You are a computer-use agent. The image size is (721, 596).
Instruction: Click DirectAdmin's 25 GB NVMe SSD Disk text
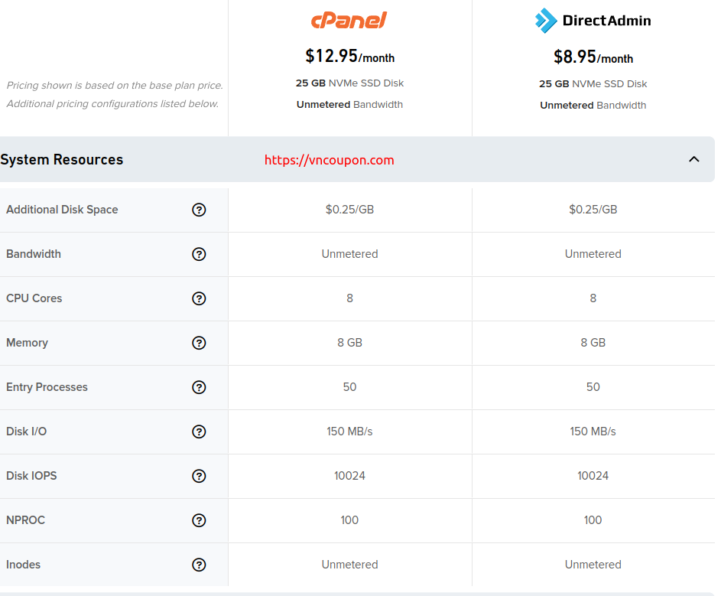(593, 84)
